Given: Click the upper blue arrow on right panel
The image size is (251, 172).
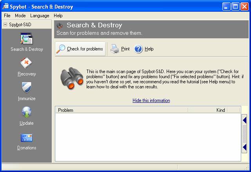Looking at the screenshot, I should click(x=244, y=120).
